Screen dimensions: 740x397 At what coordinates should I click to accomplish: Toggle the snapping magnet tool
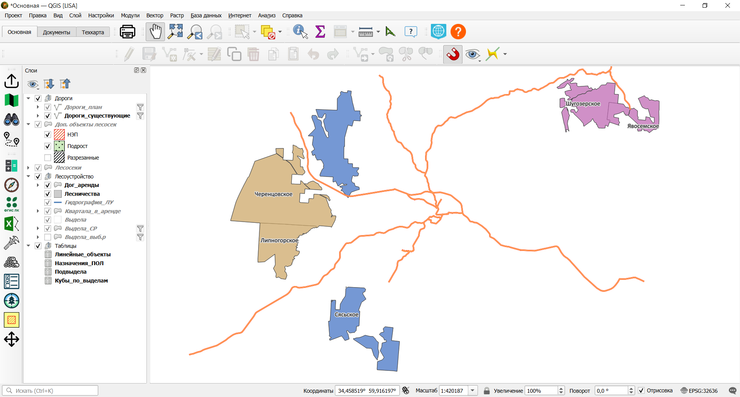(453, 54)
